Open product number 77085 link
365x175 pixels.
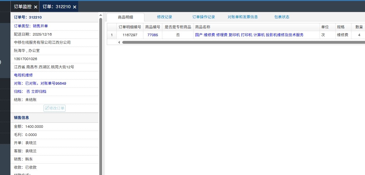click(153, 35)
